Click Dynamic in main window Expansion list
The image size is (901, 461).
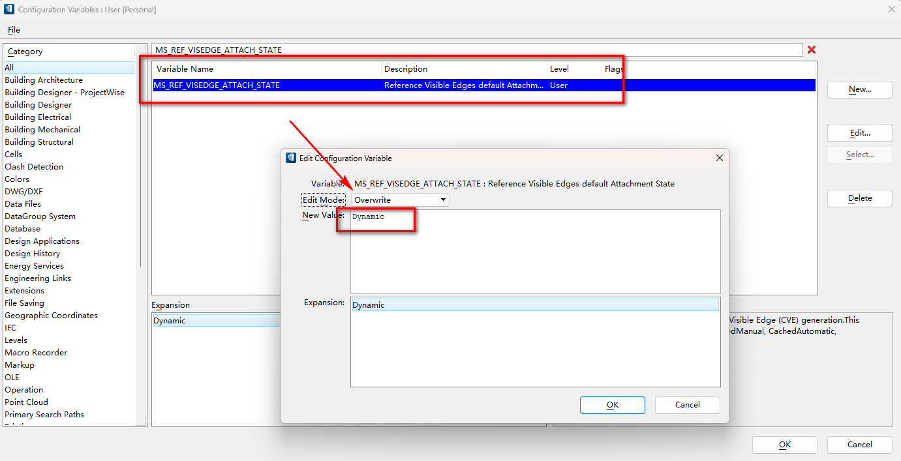217,321
